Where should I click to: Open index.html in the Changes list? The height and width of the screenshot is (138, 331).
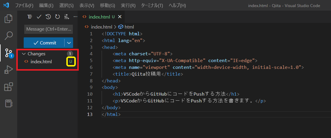tap(41, 62)
